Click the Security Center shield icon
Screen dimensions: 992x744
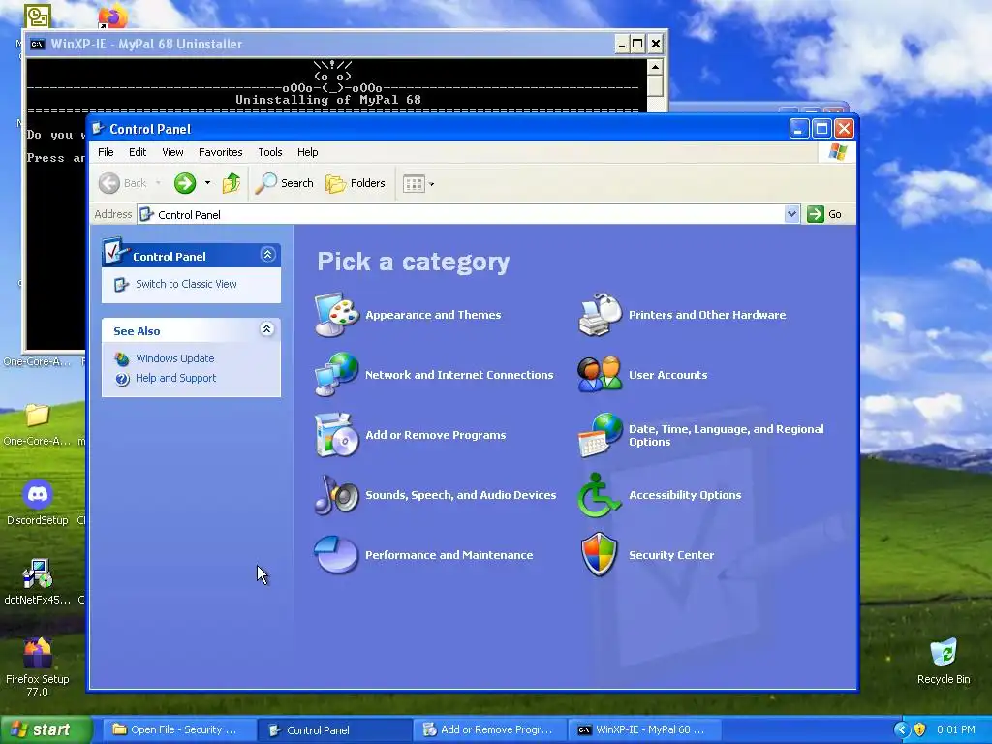tap(599, 555)
